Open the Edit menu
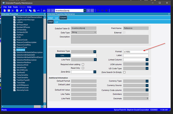Screen dimensions: 173x114 pyautogui.click(x=10, y=7)
